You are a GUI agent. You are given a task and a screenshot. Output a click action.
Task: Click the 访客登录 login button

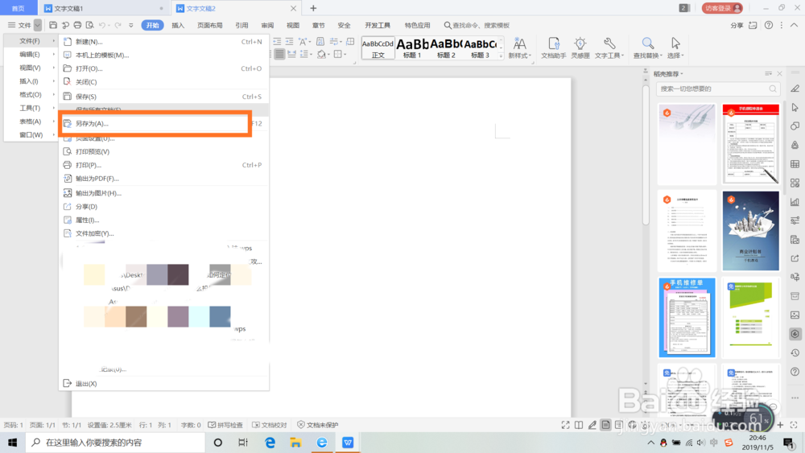[x=722, y=8]
